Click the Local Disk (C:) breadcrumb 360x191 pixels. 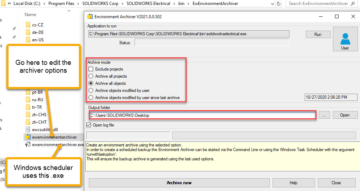click(x=27, y=4)
